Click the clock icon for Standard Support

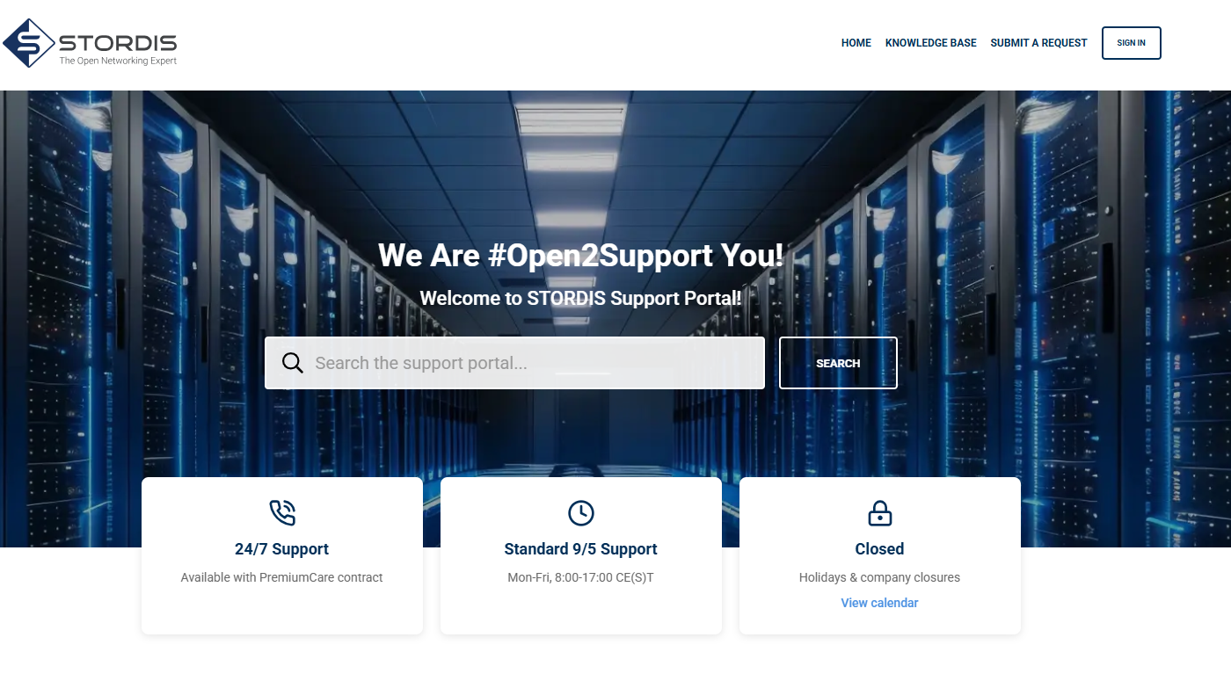click(x=580, y=512)
